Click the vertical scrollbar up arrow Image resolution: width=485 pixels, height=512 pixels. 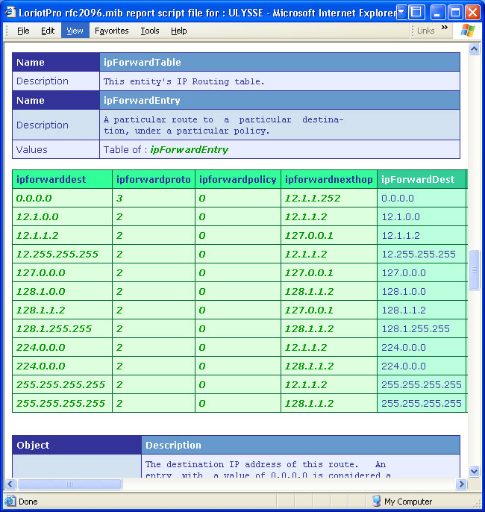[474, 49]
